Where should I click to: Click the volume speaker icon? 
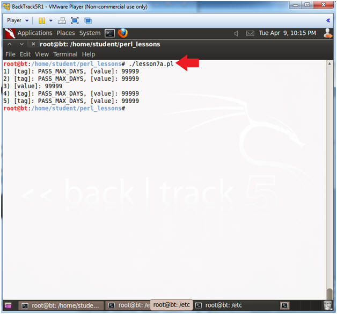[x=236, y=33]
